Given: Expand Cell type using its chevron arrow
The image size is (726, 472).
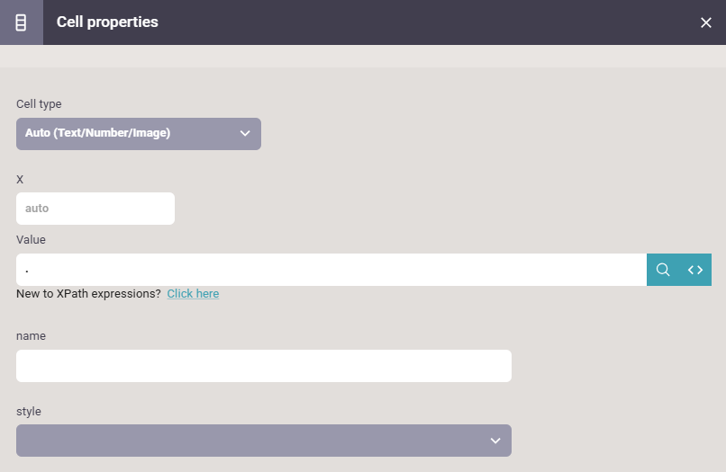Looking at the screenshot, I should click(x=245, y=134).
